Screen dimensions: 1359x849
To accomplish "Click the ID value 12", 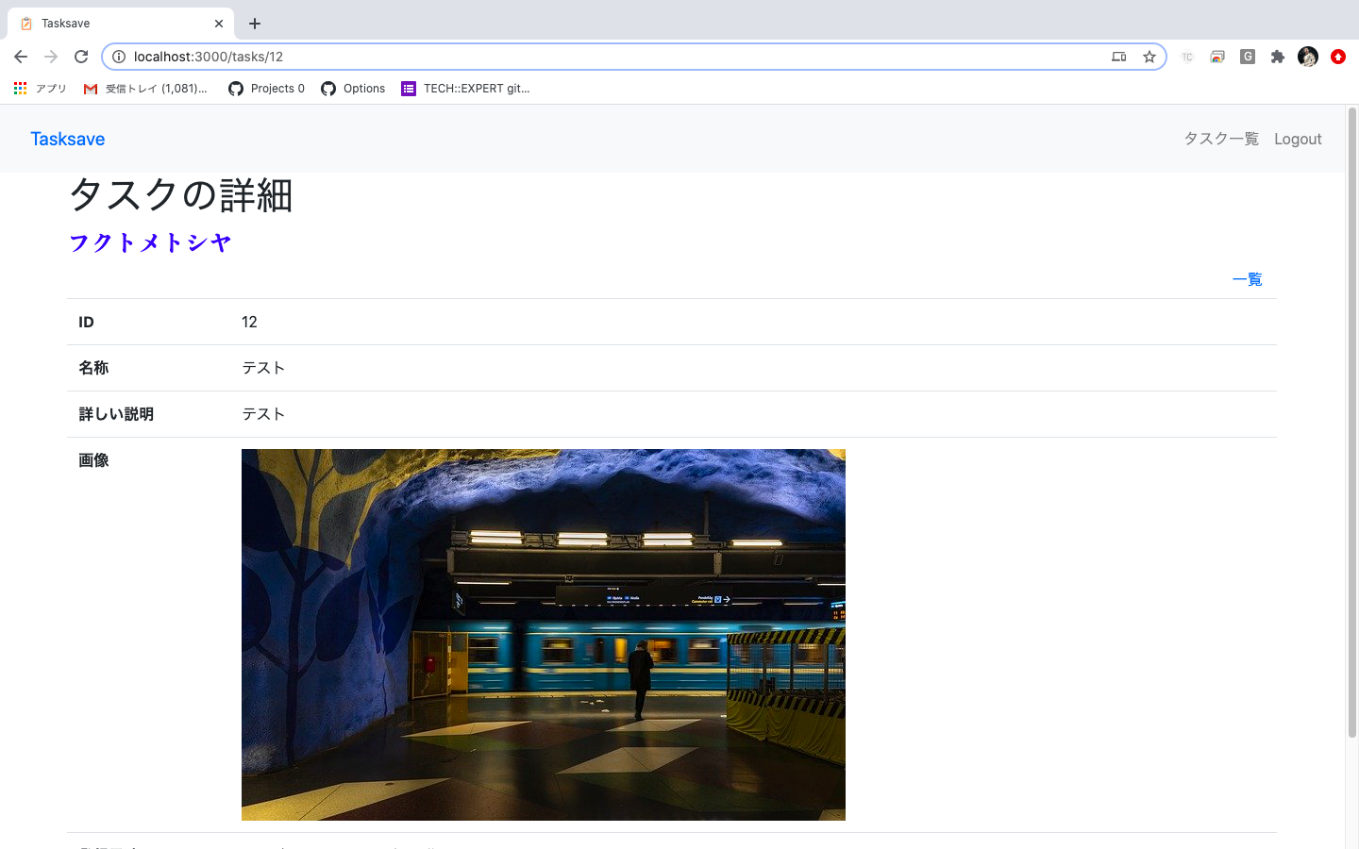I will pyautogui.click(x=249, y=322).
